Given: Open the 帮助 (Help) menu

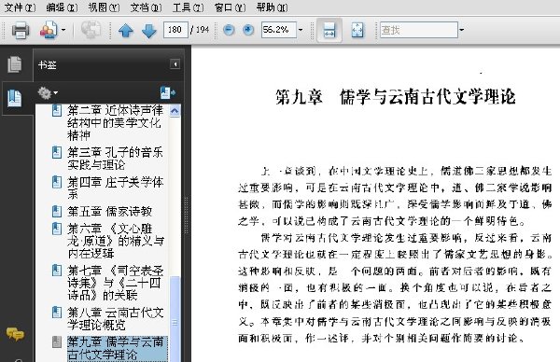Looking at the screenshot, I should (273, 7).
